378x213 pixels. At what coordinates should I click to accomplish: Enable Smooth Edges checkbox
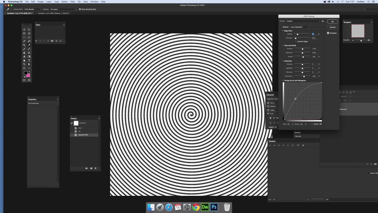pos(296,41)
